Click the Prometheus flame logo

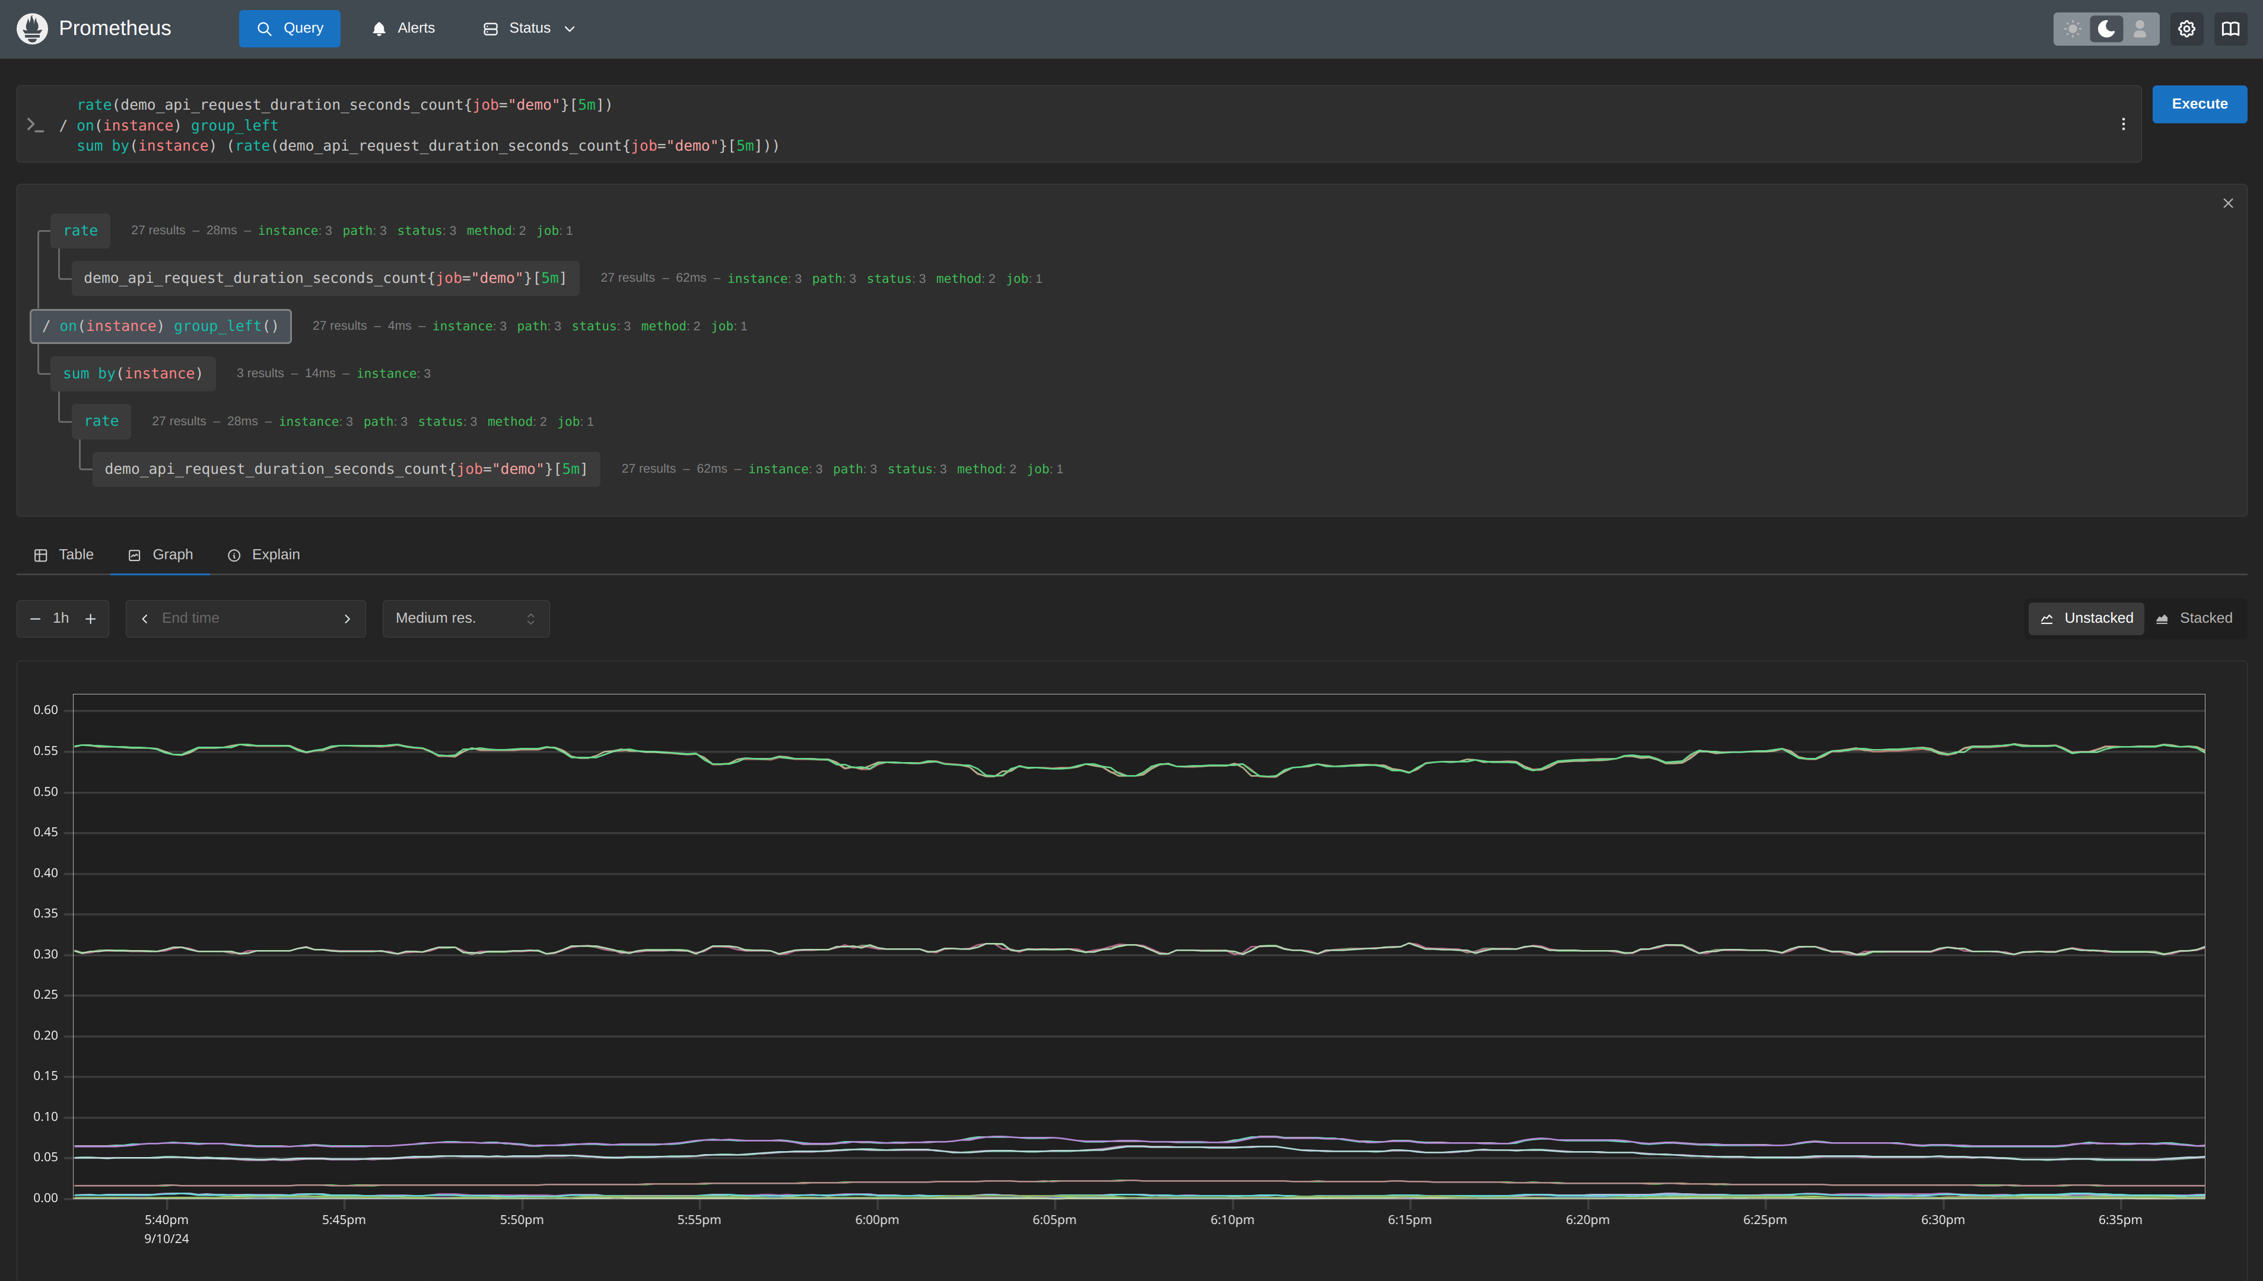(33, 28)
